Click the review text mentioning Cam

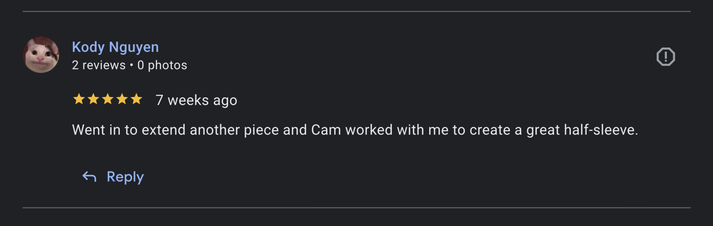(x=355, y=130)
